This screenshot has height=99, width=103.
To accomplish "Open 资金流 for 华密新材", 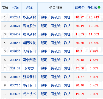I will click(55, 17).
